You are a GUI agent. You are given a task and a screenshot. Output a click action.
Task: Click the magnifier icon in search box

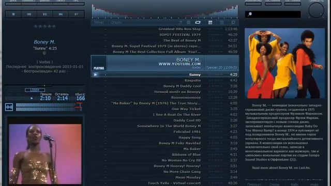point(250,14)
